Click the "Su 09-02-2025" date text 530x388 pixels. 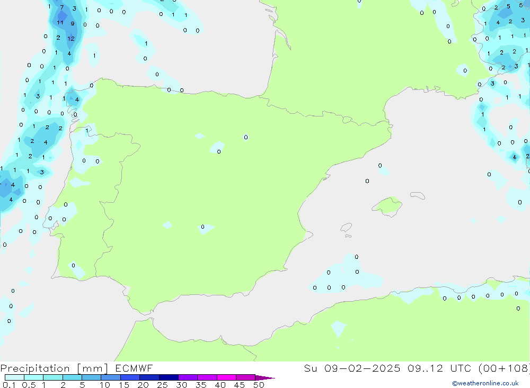(x=352, y=368)
